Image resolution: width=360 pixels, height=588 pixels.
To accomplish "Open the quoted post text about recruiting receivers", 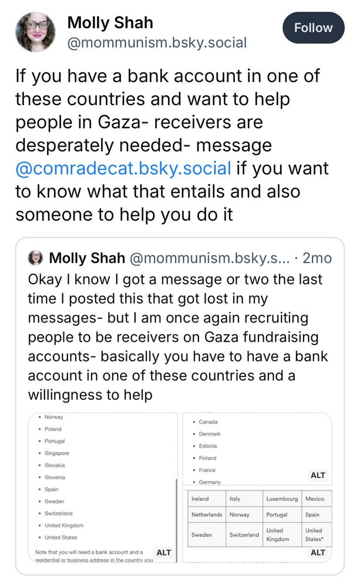I will click(178, 337).
